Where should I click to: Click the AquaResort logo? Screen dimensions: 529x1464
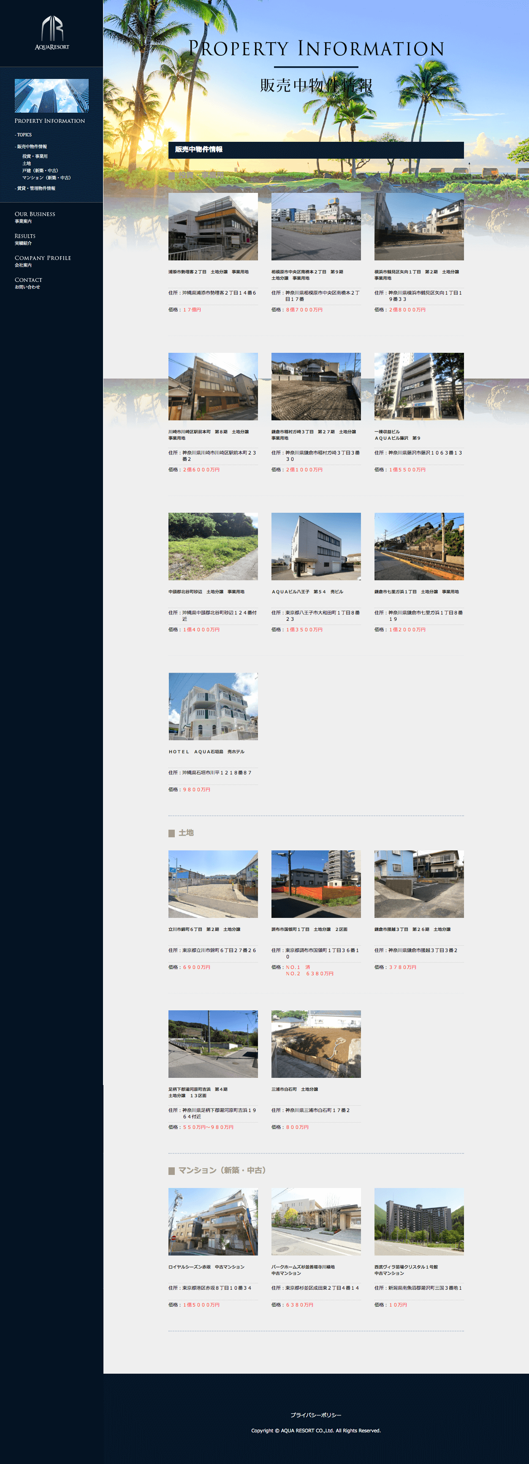pos(52,33)
